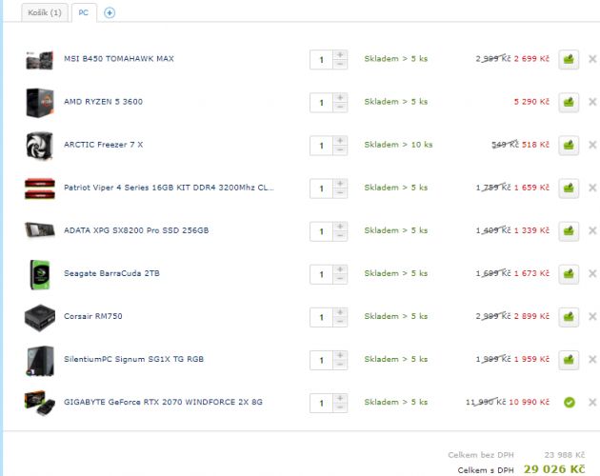Add Corsair RM750 to cart
Image resolution: width=600 pixels, height=476 pixels.
569,316
